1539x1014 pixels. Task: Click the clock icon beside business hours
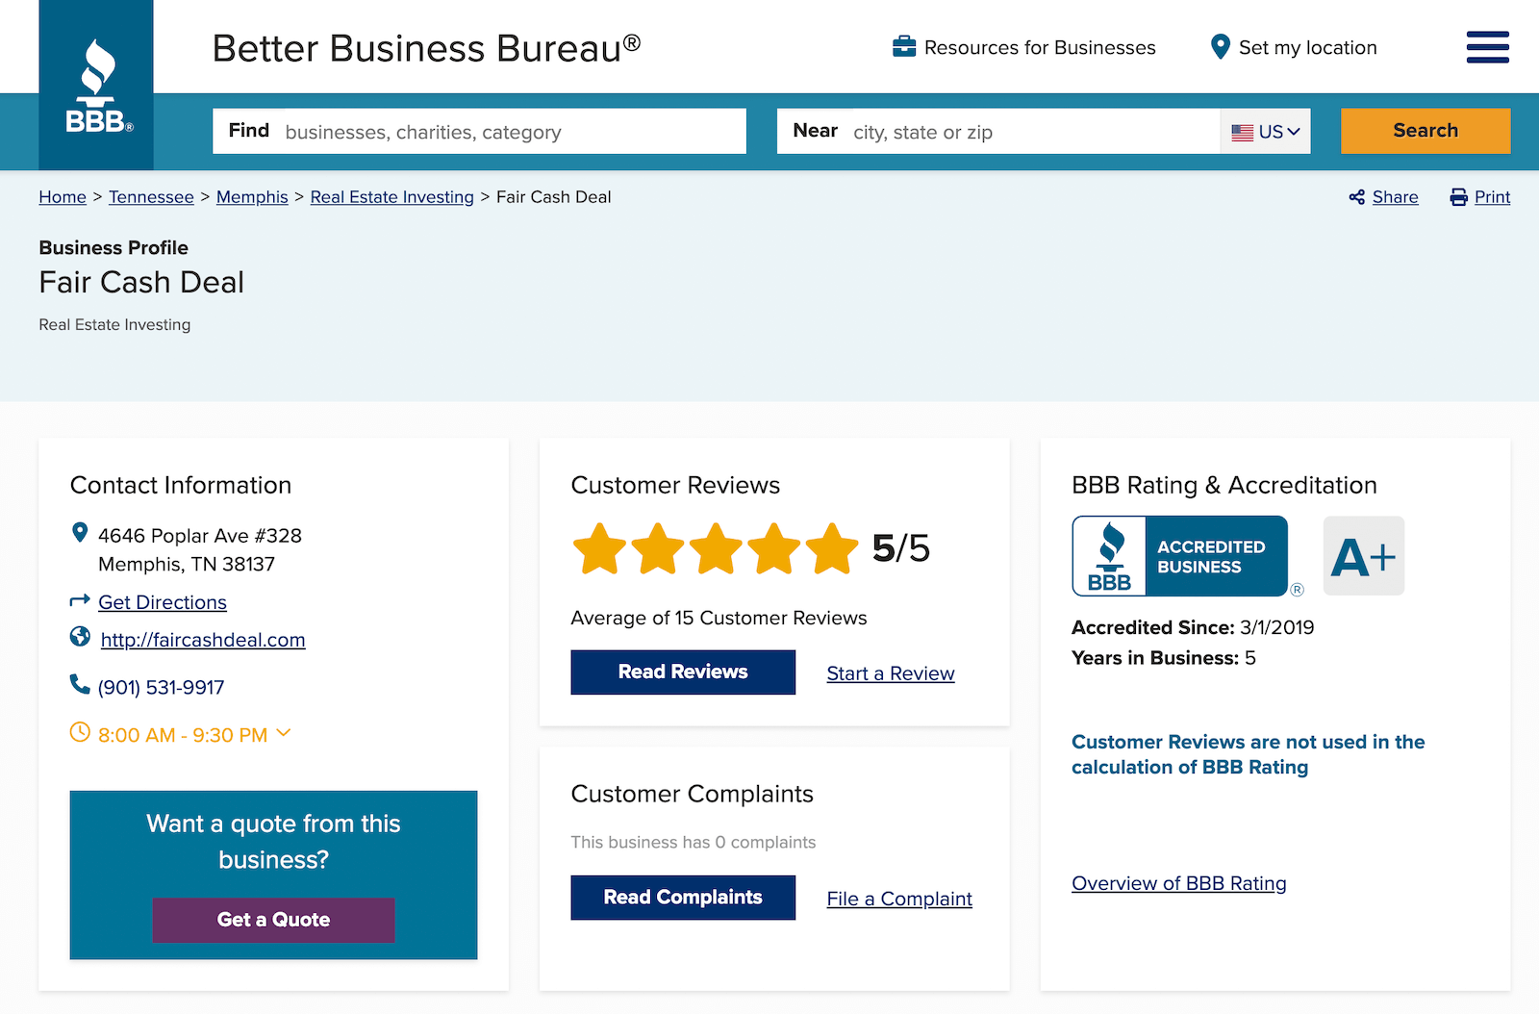click(80, 732)
